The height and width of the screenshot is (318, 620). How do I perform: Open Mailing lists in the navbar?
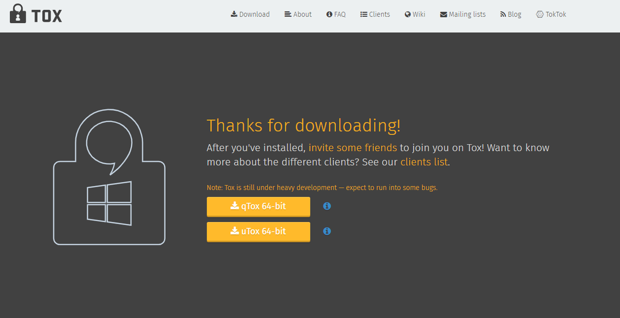click(463, 14)
